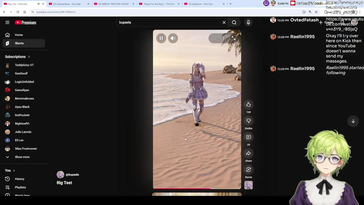
Task: Select Shorts in the sidebar
Action: (24, 43)
